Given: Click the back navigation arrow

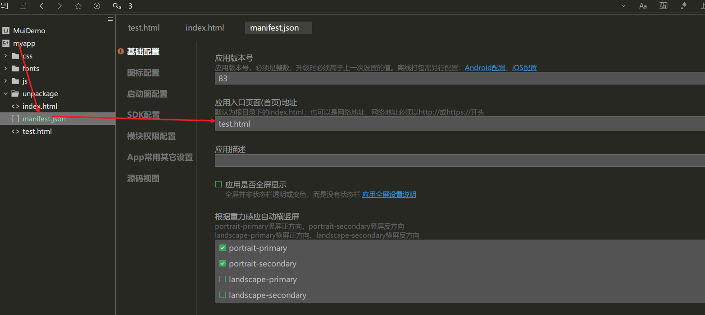Looking at the screenshot, I should click(x=41, y=6).
